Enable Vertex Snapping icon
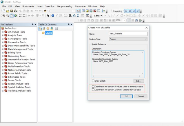 click(x=134, y=11)
